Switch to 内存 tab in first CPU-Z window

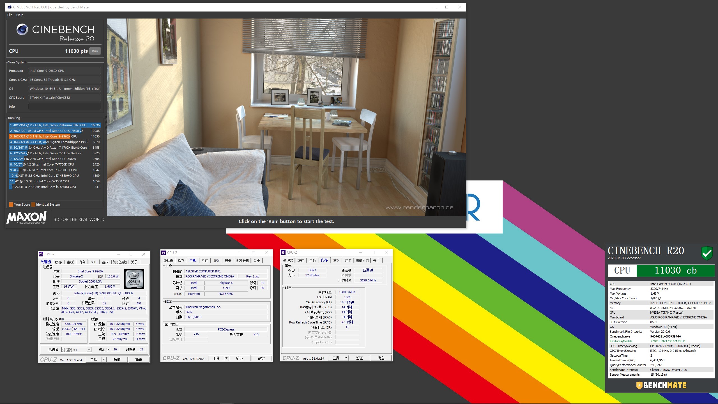(x=82, y=262)
